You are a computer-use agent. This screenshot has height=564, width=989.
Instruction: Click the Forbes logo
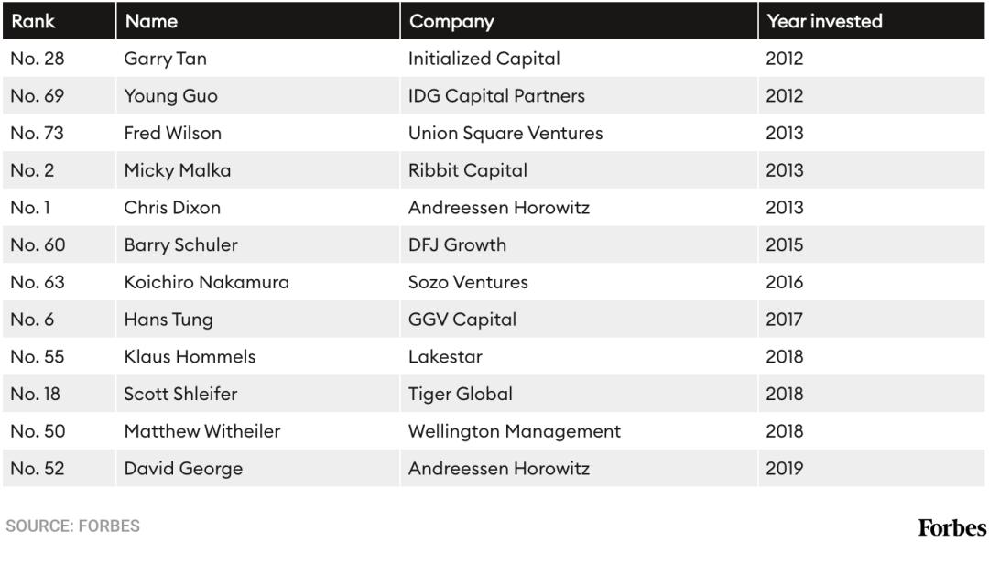tap(951, 528)
